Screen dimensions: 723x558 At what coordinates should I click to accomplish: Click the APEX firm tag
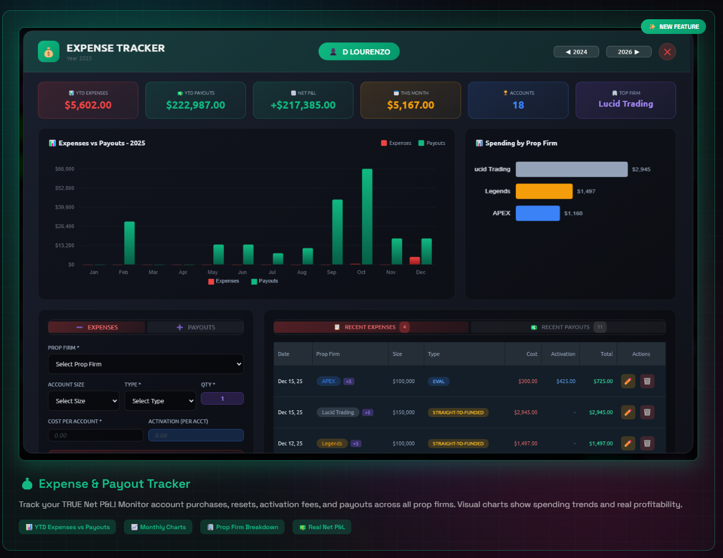(329, 381)
